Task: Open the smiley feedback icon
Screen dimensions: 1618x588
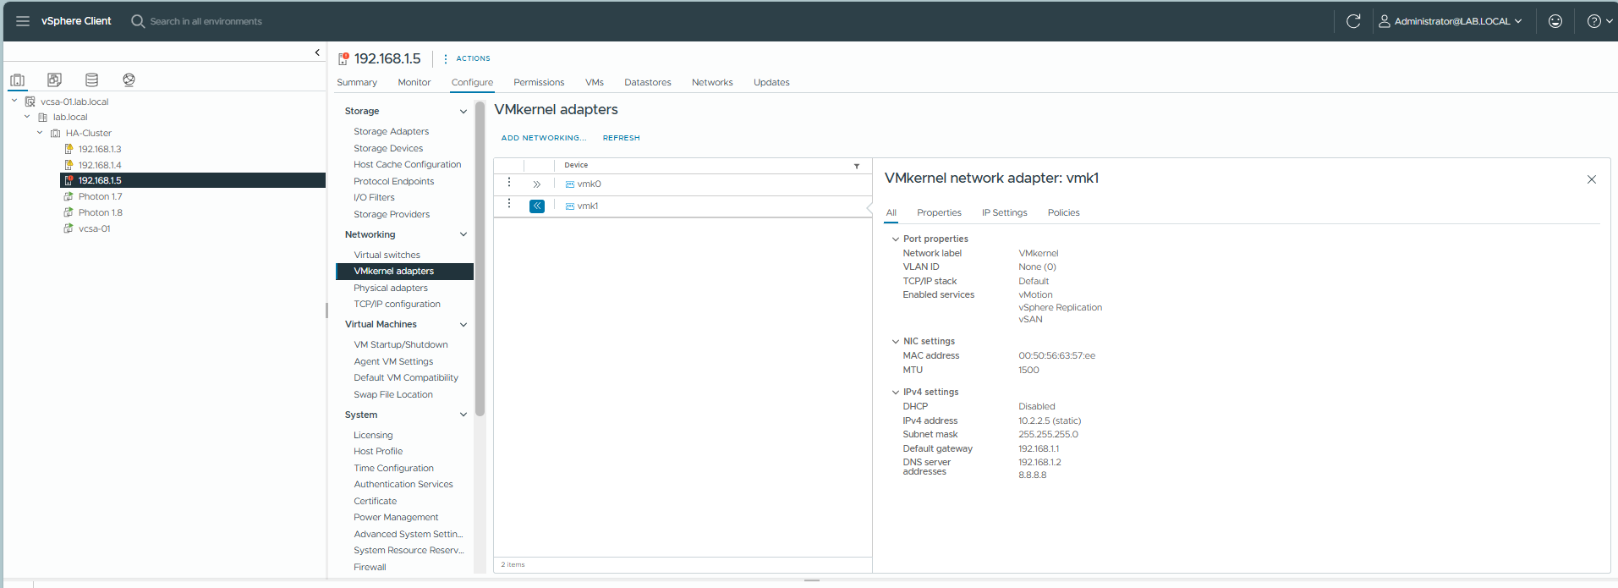Action: [1555, 21]
